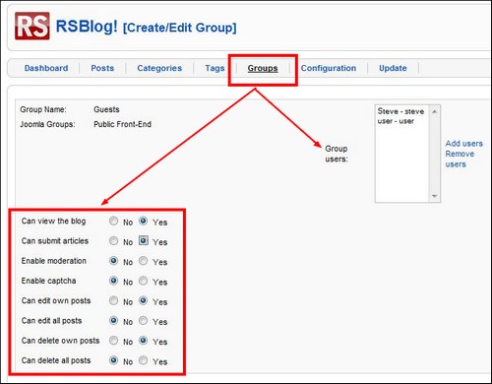This screenshot has height=384, width=492.
Task: Click the 'RSBlog!' title text
Action: click(x=87, y=27)
